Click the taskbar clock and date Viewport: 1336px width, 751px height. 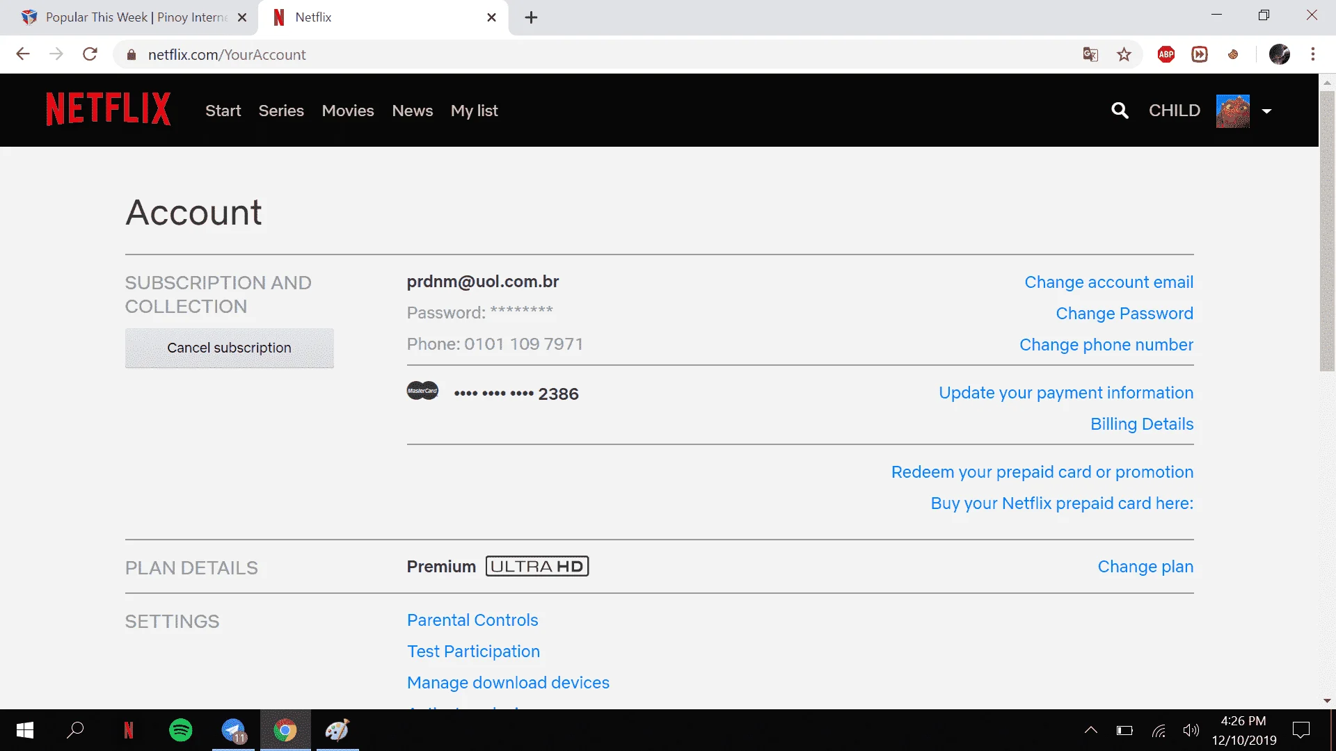pos(1244,730)
